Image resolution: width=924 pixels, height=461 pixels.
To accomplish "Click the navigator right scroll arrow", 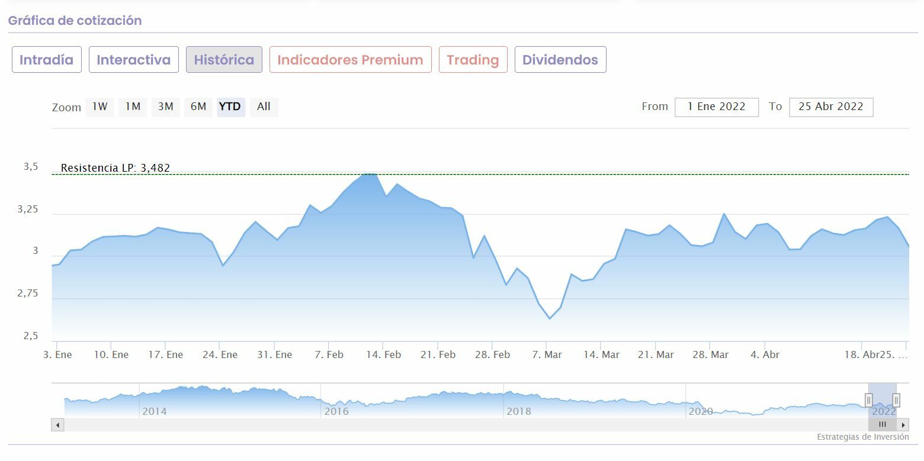I will tap(903, 425).
